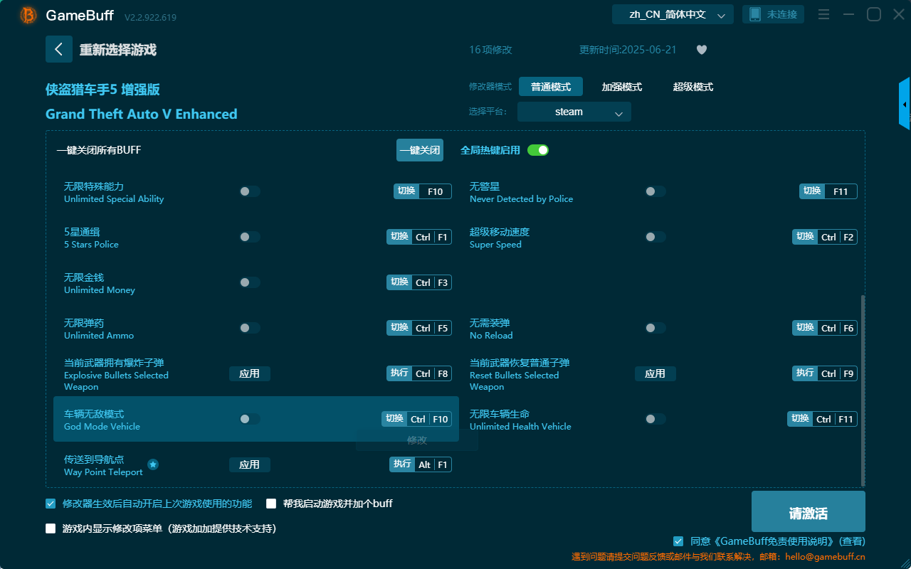Click the GameBuff flame logo
Screen dimensions: 911x569
point(28,14)
